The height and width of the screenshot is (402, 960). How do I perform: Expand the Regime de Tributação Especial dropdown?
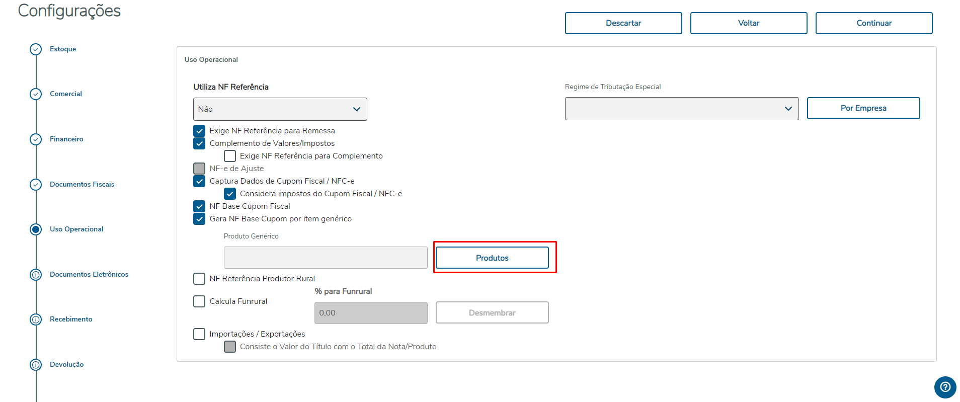pos(681,109)
